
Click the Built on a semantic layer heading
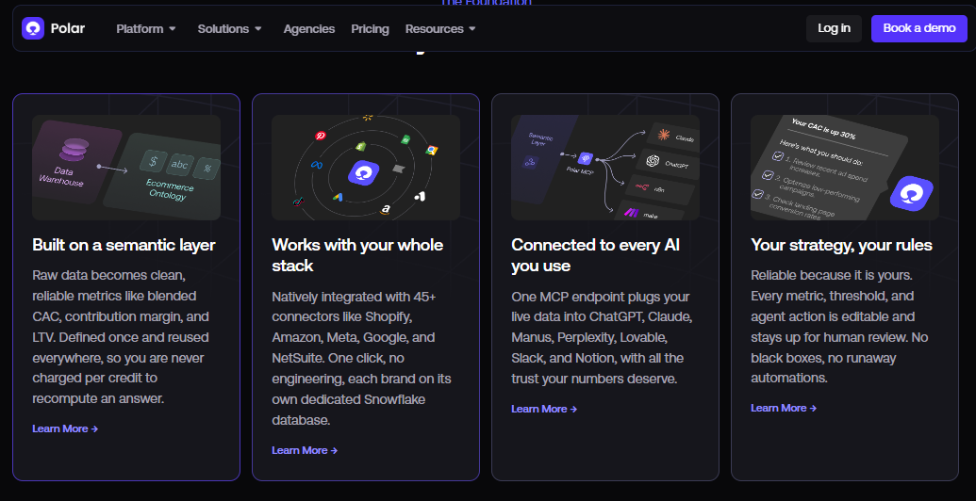click(x=124, y=245)
